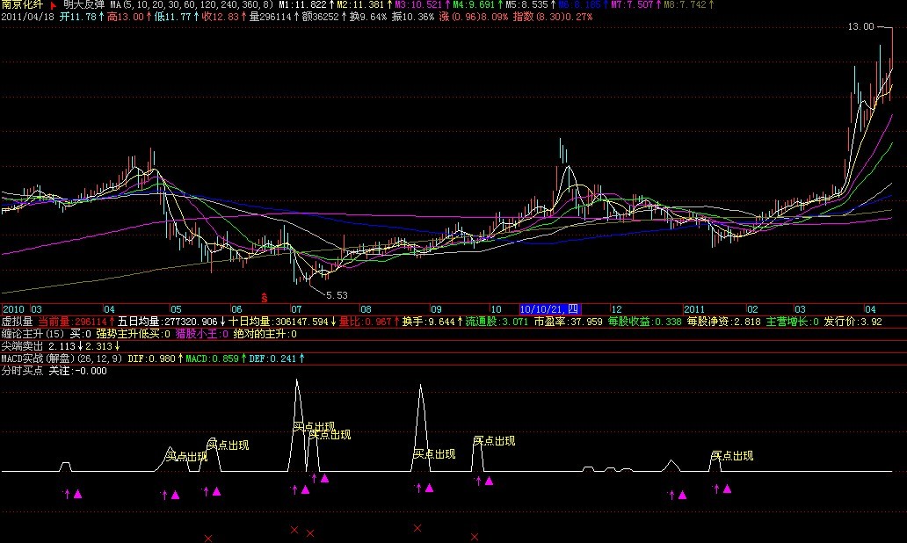Click the rightmost red X marker
Viewport: 907px width, 543px height.
tap(475, 536)
